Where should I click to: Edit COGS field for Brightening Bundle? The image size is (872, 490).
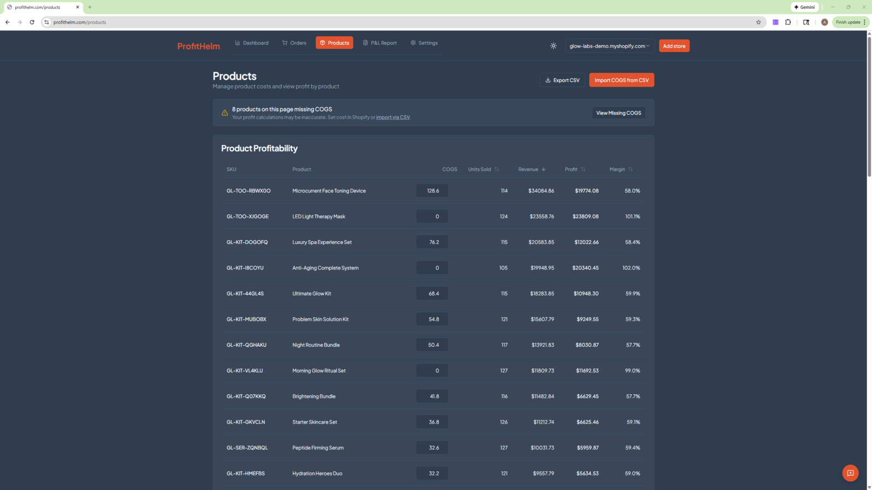click(x=432, y=396)
